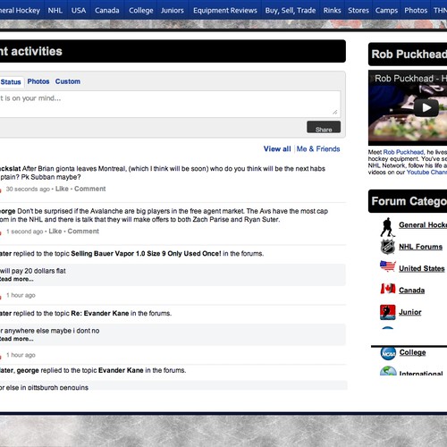Screen dimensions: 447x447
Task: Click the Canada flag icon
Action: click(388, 289)
